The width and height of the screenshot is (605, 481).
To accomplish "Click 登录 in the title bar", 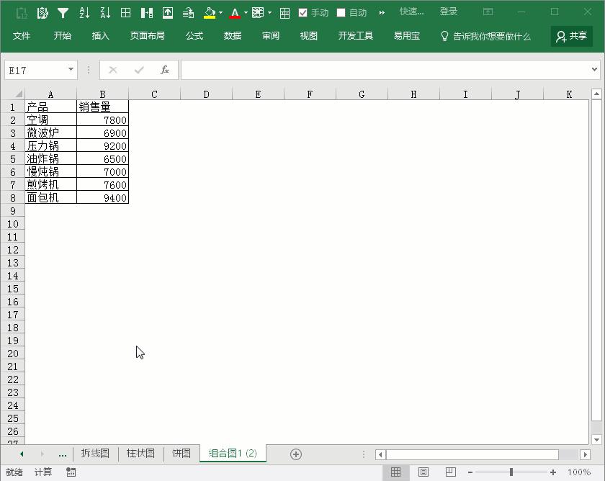I will coord(448,12).
